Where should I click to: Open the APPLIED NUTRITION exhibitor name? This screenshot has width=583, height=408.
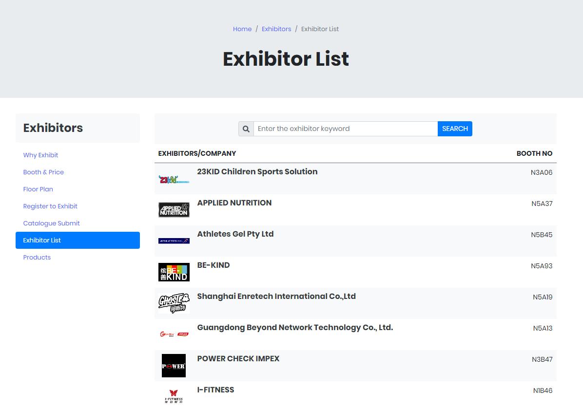[234, 203]
